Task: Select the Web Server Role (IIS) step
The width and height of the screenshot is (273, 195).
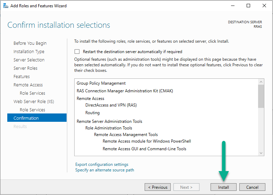Action: (34, 102)
